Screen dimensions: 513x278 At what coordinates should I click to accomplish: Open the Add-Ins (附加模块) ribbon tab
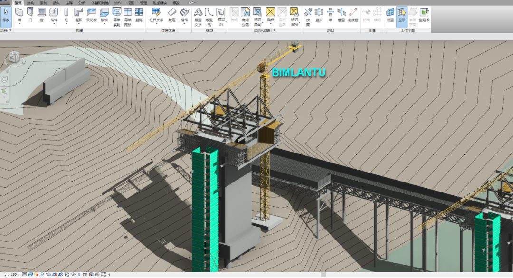(x=159, y=3)
